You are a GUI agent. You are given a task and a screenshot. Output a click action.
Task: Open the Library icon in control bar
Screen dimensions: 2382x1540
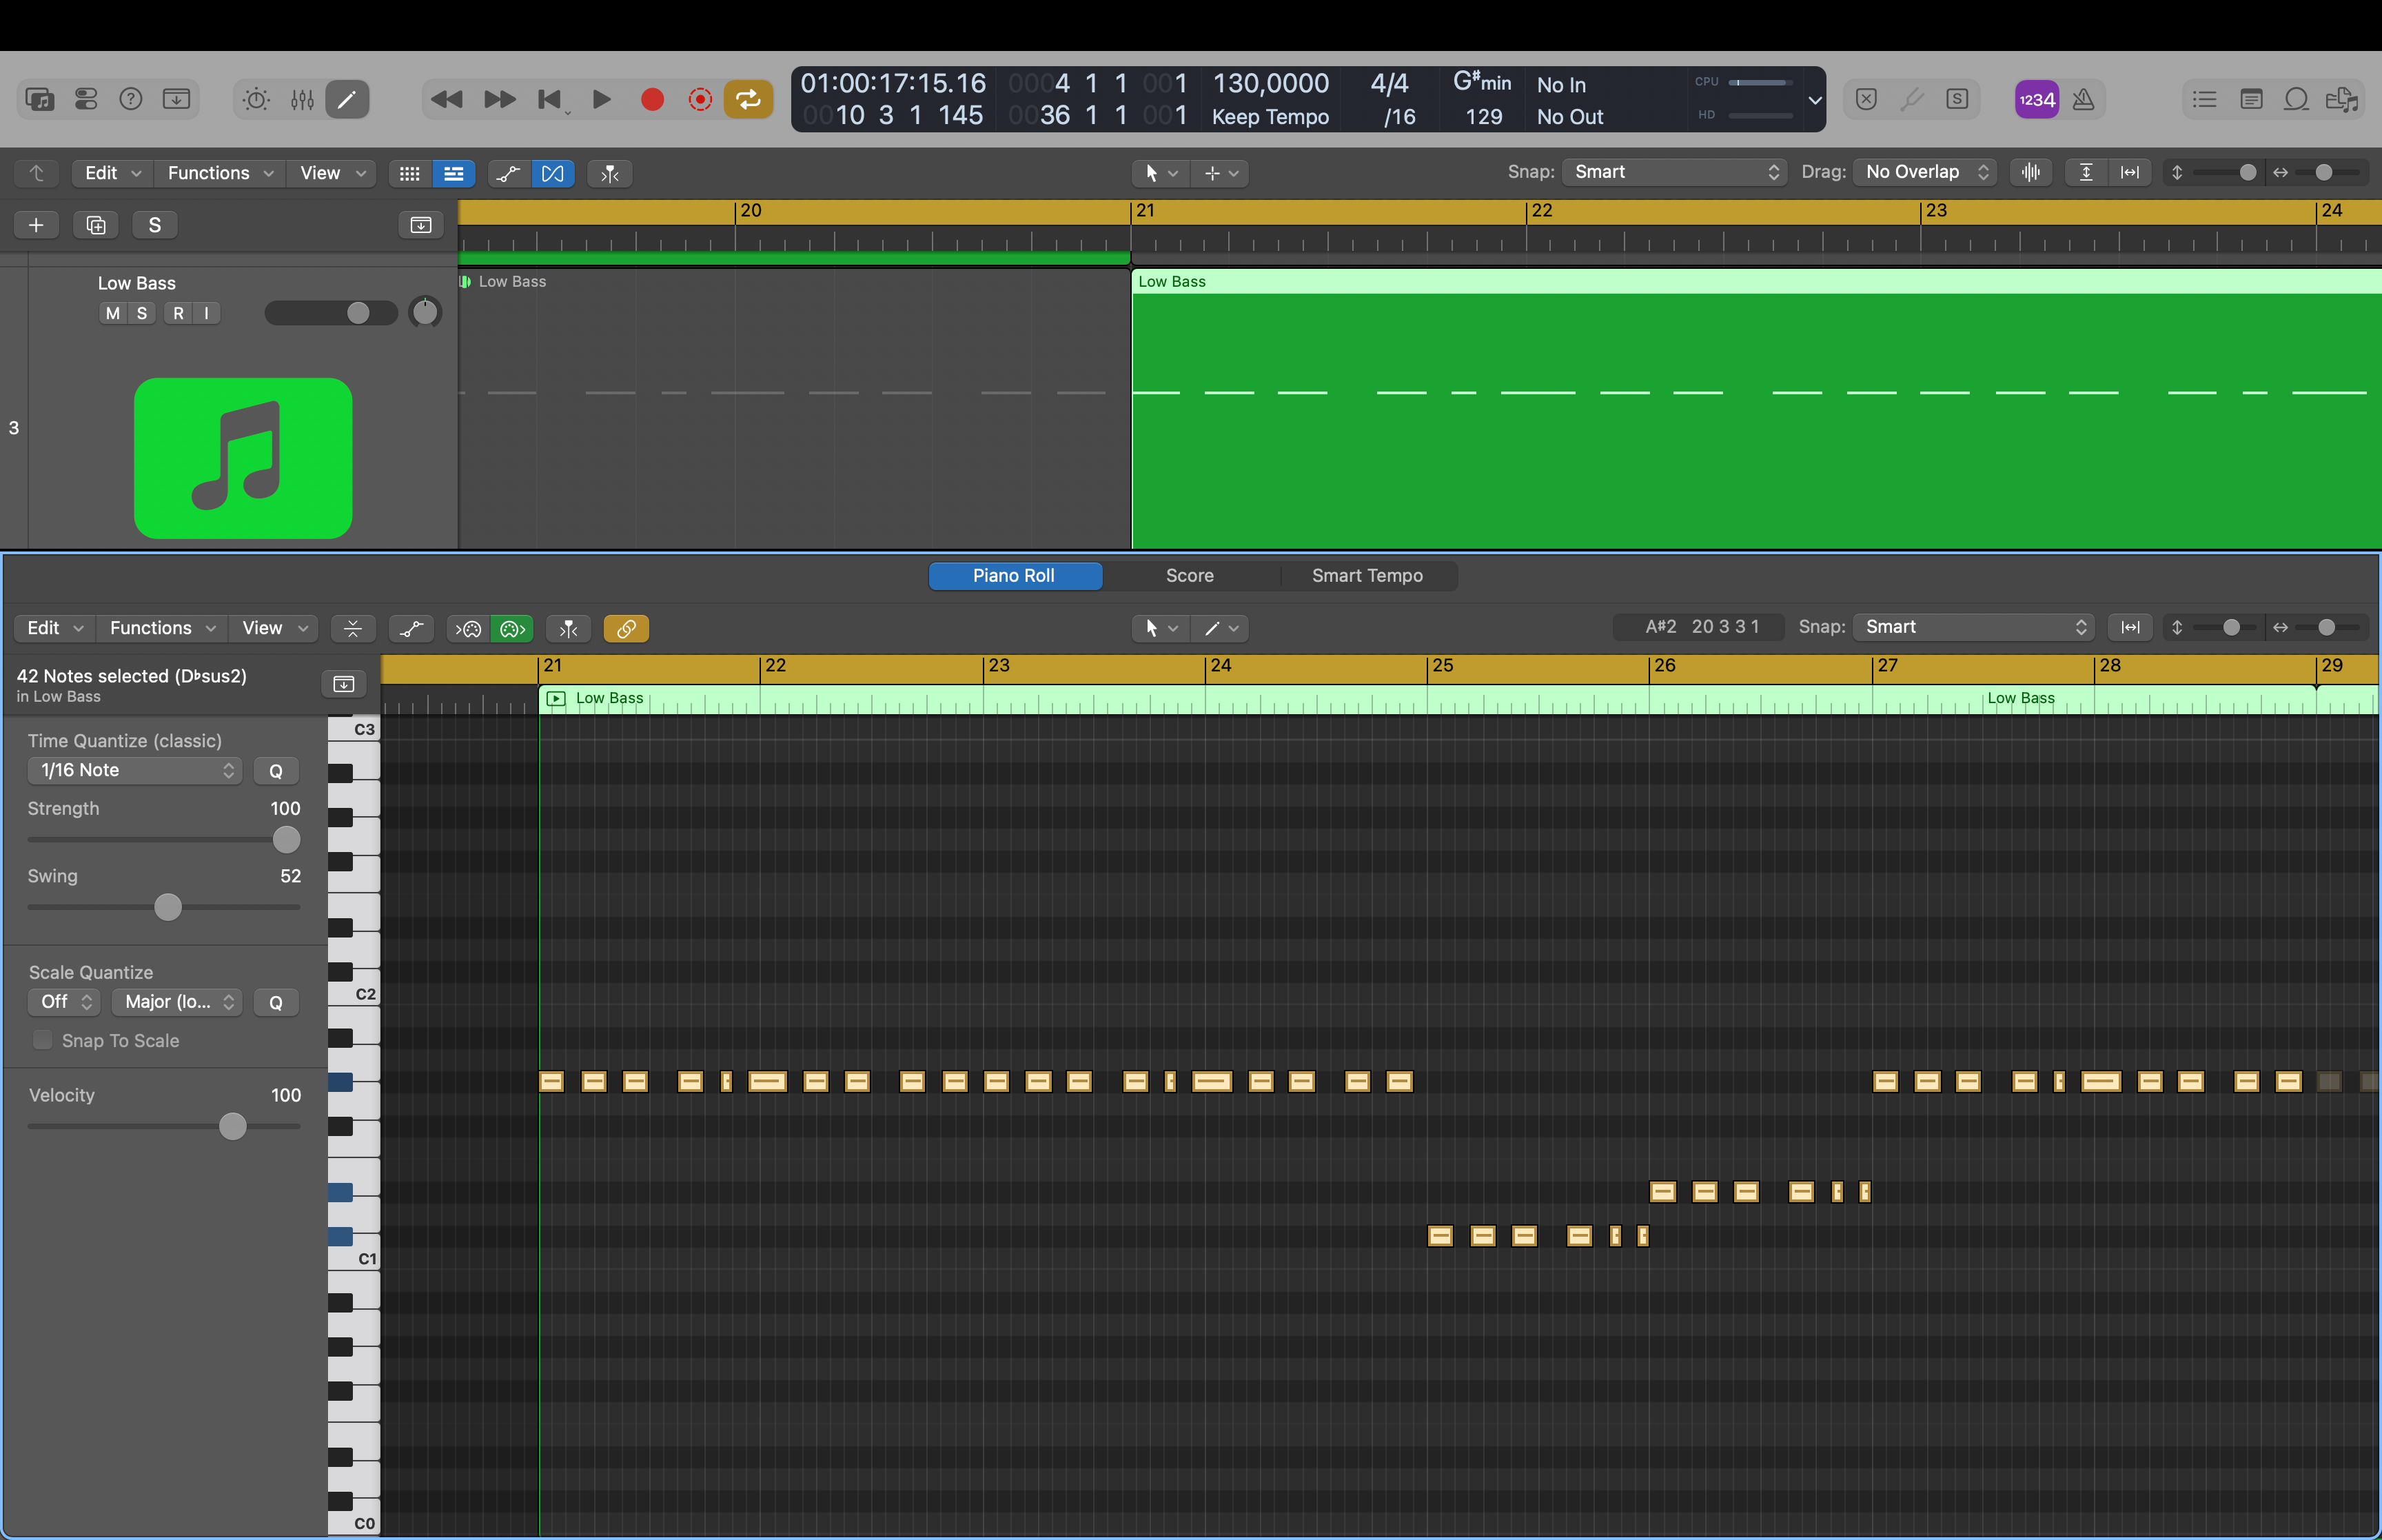click(x=40, y=99)
